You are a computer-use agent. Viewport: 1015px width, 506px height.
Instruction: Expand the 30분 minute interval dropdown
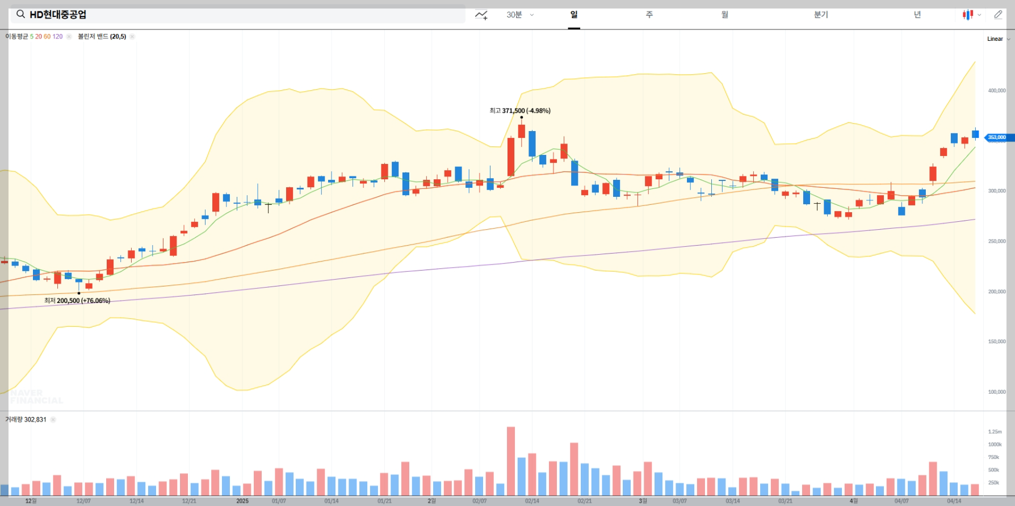pos(520,15)
